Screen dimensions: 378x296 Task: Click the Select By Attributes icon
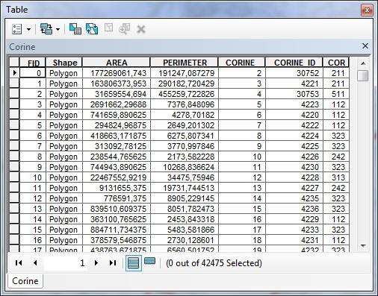[x=75, y=29]
